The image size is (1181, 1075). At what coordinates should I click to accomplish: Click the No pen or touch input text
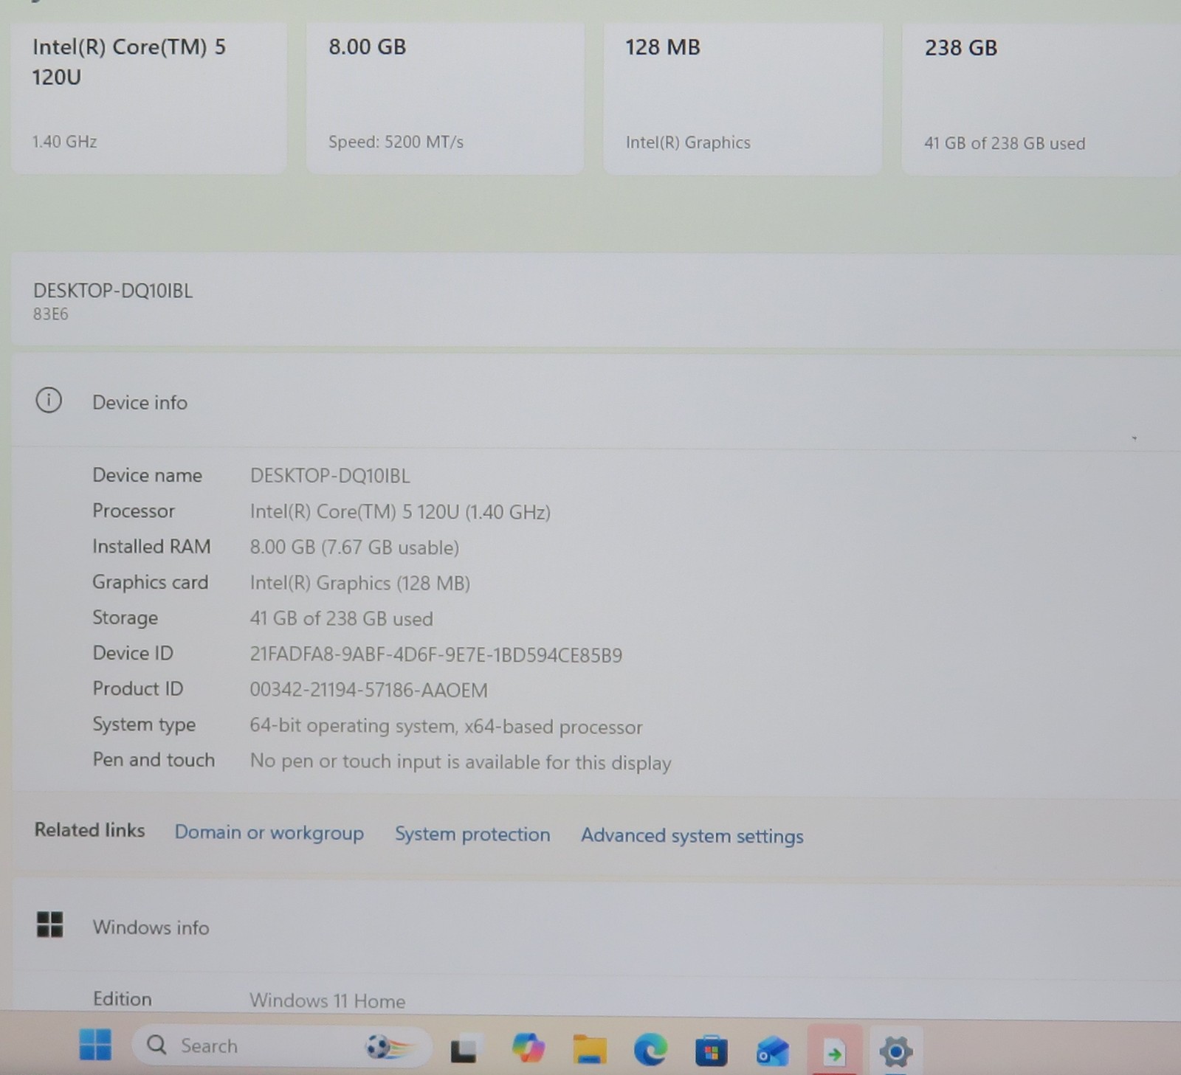click(461, 761)
